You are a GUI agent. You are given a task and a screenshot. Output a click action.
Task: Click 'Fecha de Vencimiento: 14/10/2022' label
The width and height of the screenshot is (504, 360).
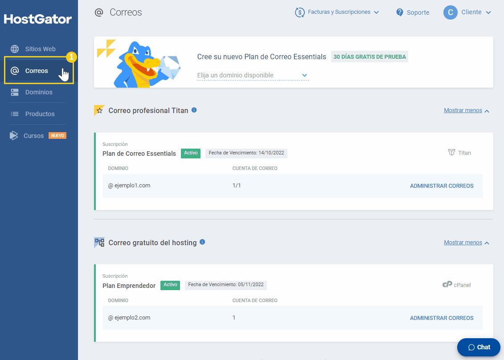[246, 153]
